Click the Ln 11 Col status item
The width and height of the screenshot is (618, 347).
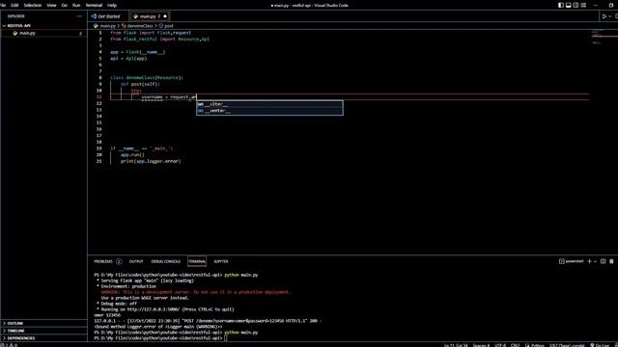tap(456, 345)
